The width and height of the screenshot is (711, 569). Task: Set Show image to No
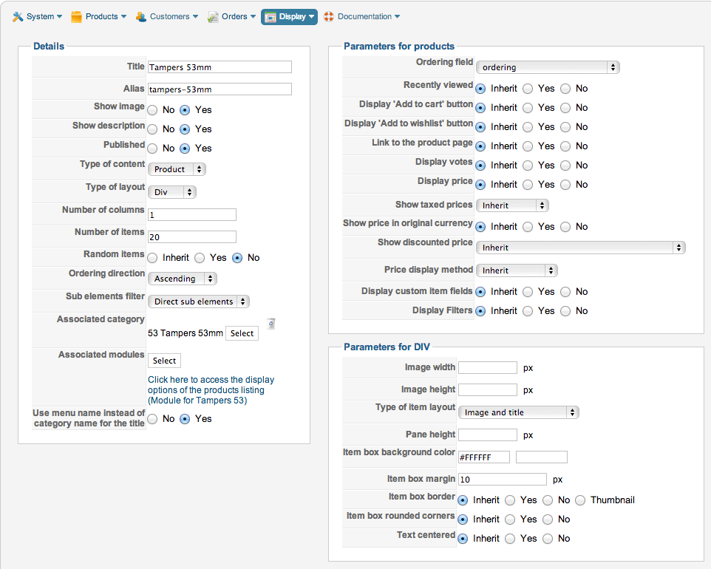click(x=152, y=110)
